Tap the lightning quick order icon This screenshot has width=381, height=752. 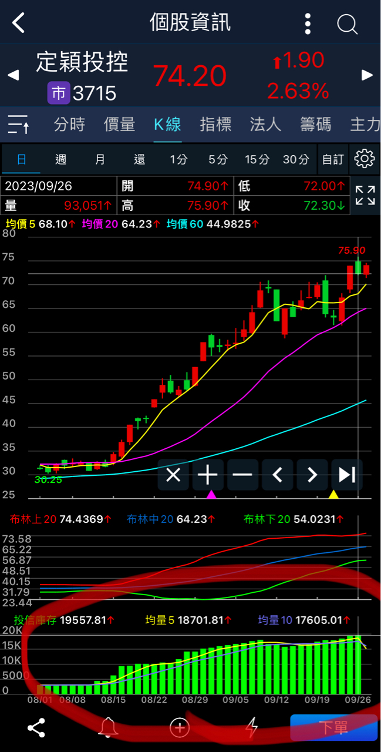[x=251, y=728]
